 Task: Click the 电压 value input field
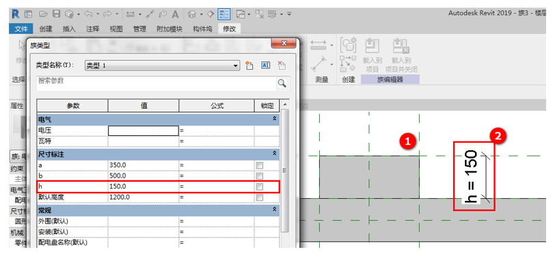(x=144, y=130)
